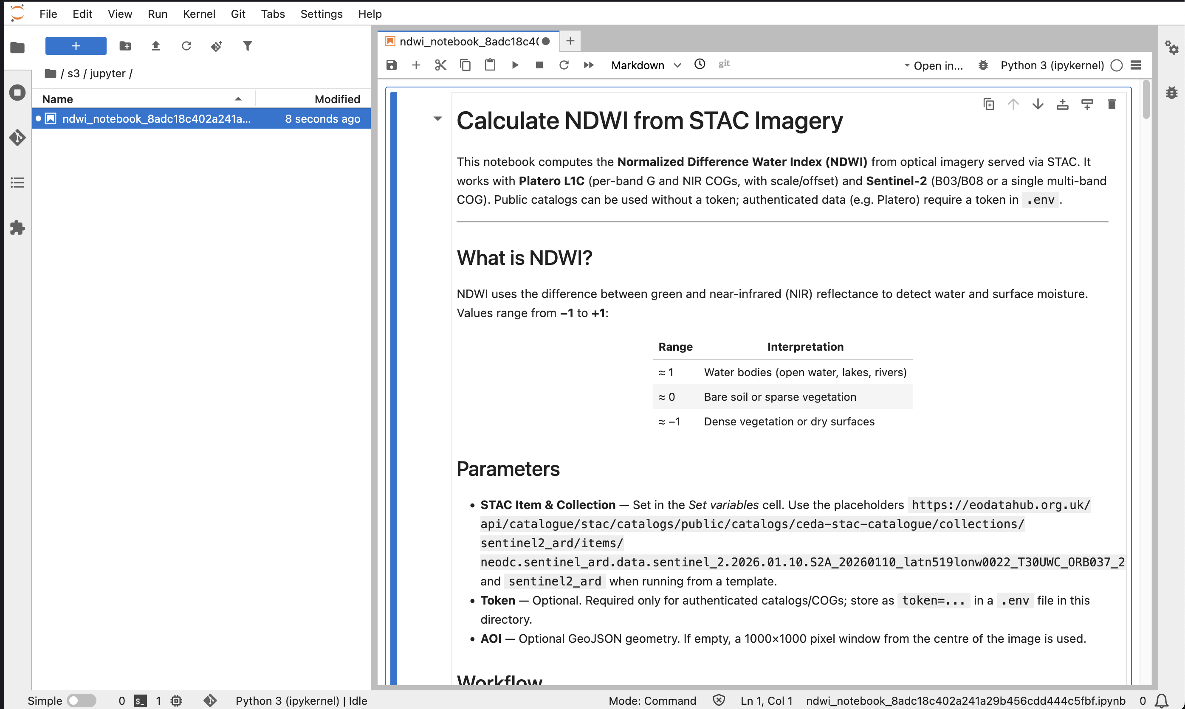
Task: Restart kernel and run all cells
Action: tap(588, 65)
